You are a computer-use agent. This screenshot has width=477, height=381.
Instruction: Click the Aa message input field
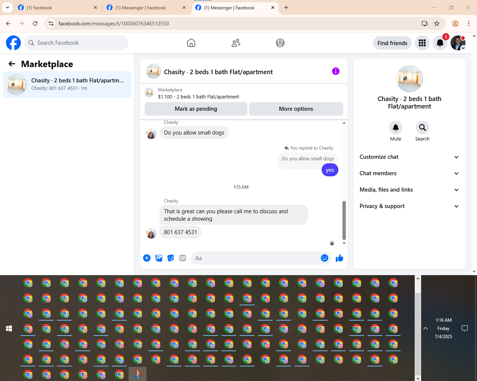click(255, 258)
